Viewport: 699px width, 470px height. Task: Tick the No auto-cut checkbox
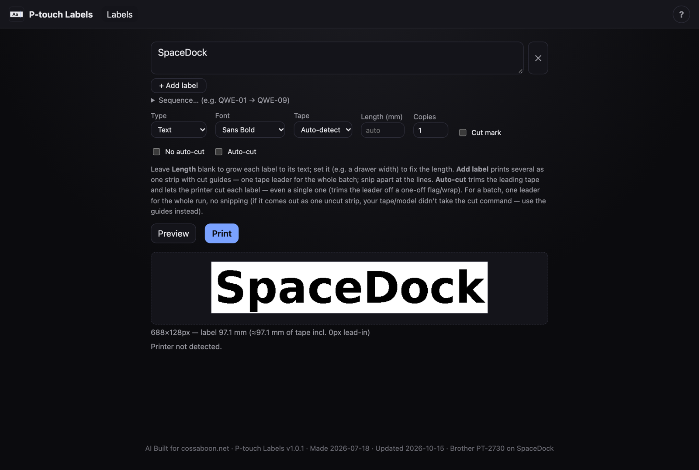(x=156, y=152)
